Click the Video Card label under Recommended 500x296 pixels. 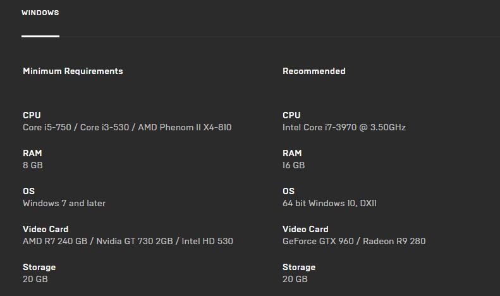coord(305,230)
